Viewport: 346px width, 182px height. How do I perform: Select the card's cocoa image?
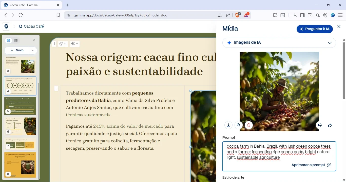[203, 136]
